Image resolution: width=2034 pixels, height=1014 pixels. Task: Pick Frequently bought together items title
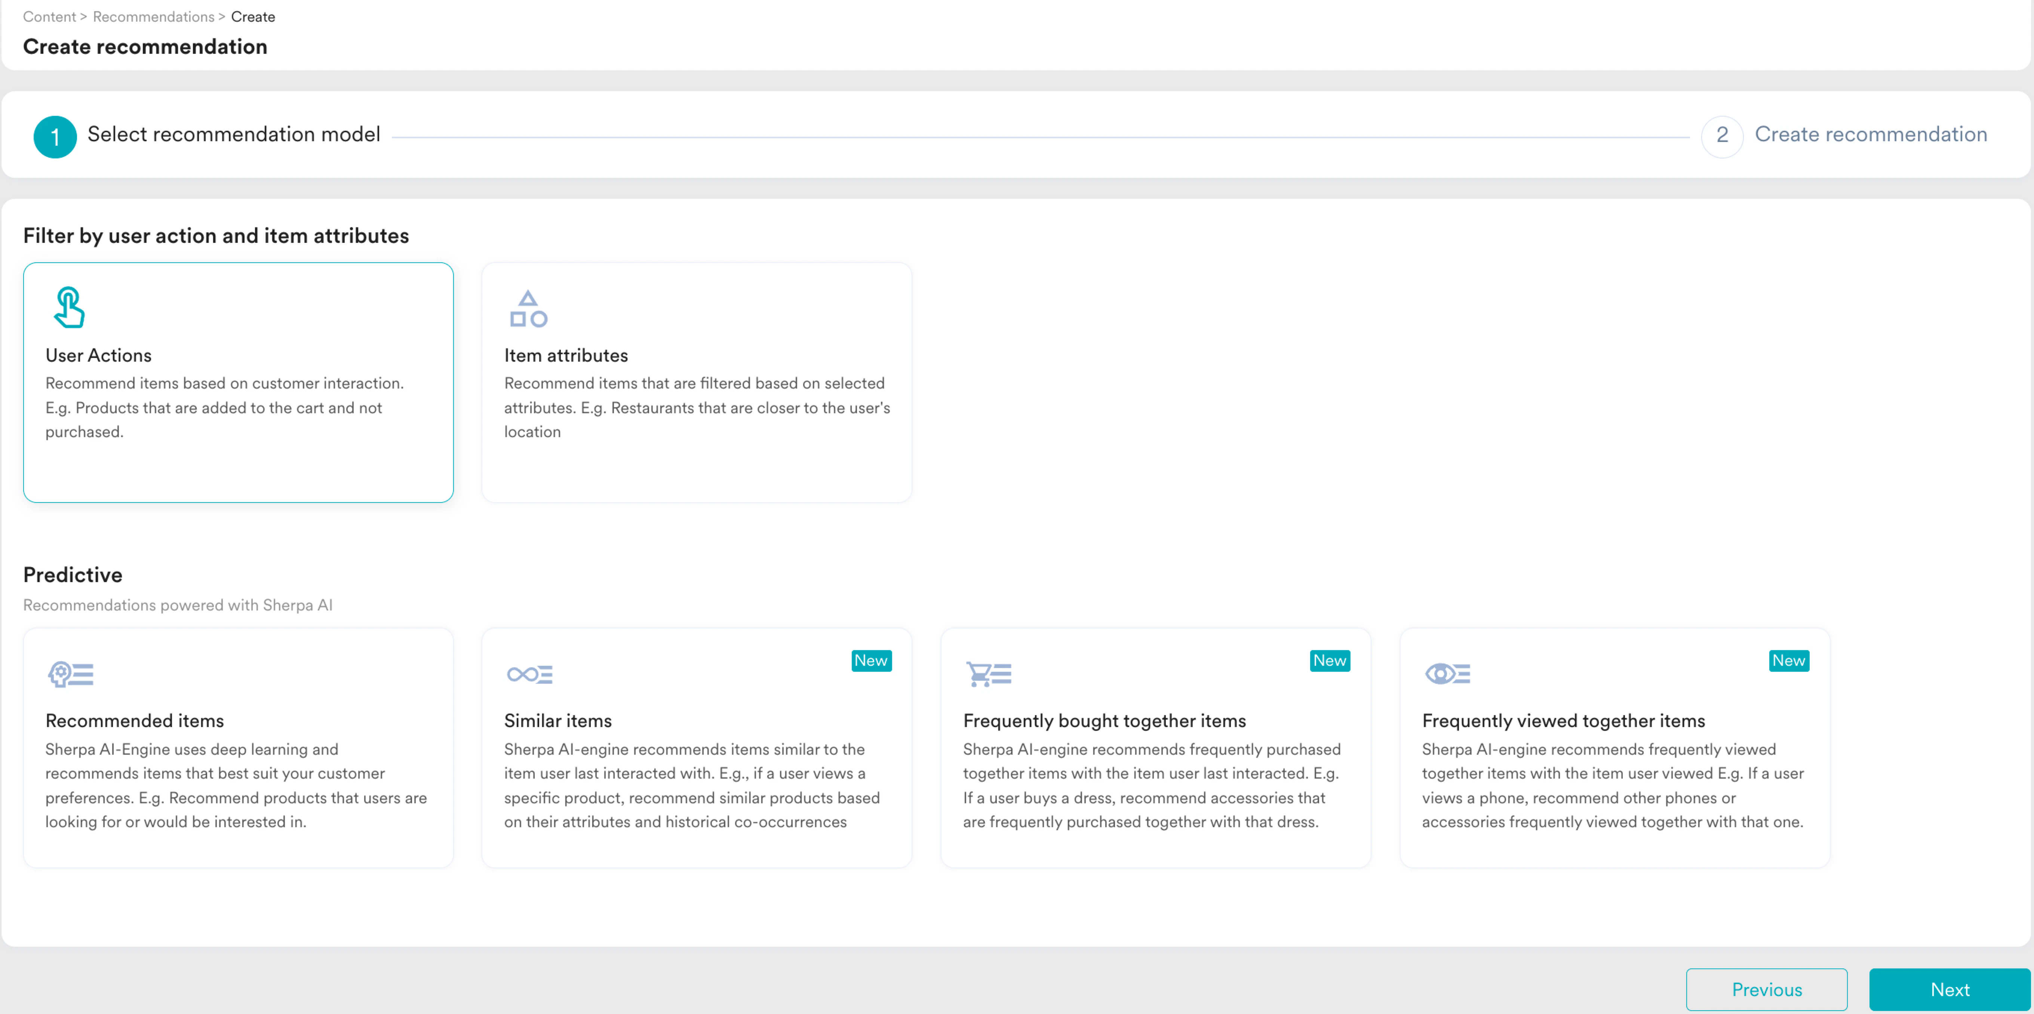[1104, 720]
